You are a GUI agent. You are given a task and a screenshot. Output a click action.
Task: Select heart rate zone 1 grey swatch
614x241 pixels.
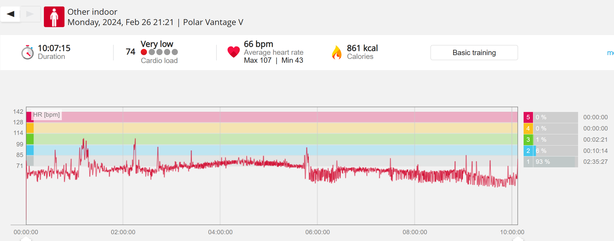pyautogui.click(x=528, y=162)
